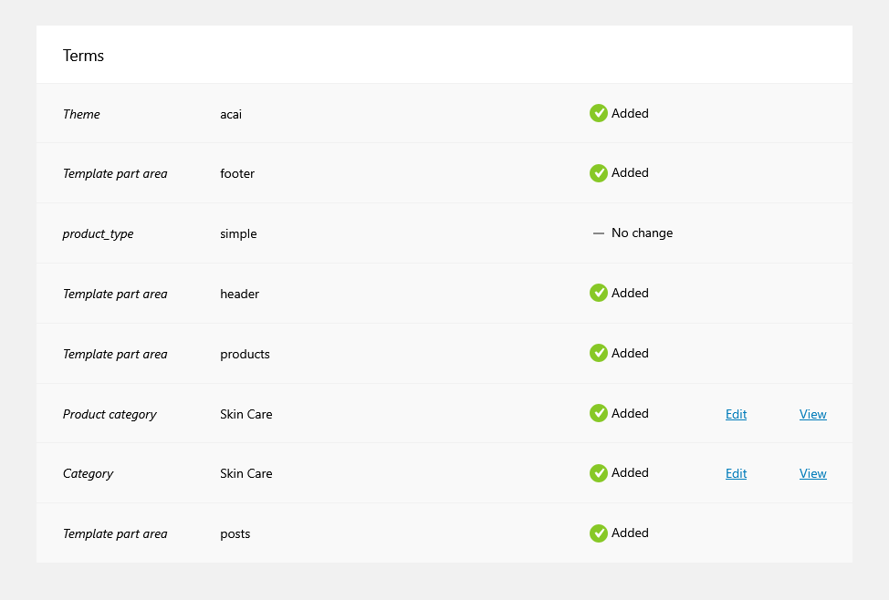Open Edit link in the Category row
This screenshot has height=600, width=889.
pyautogui.click(x=736, y=473)
